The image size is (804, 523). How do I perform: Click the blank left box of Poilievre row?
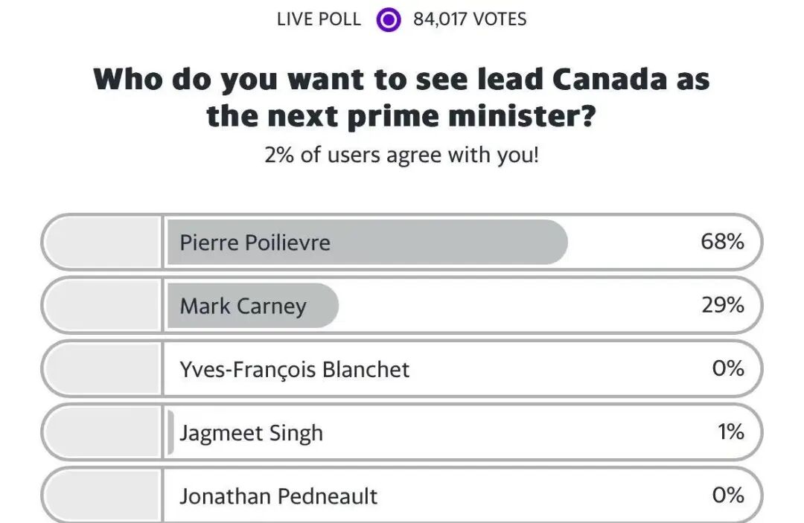pos(103,243)
